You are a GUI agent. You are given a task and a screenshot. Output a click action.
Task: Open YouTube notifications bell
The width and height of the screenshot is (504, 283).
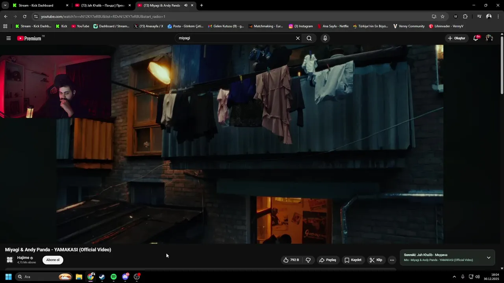pyautogui.click(x=476, y=38)
